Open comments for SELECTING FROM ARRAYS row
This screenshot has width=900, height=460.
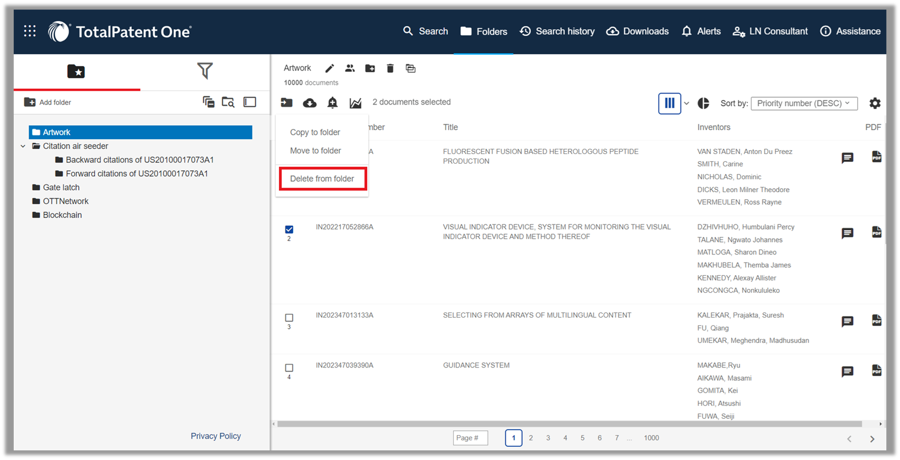[x=847, y=321]
